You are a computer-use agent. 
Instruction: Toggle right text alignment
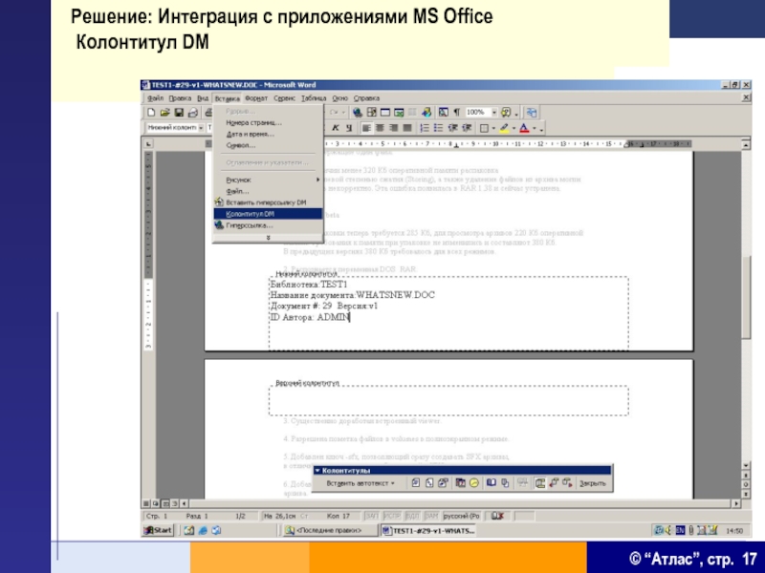(x=393, y=128)
